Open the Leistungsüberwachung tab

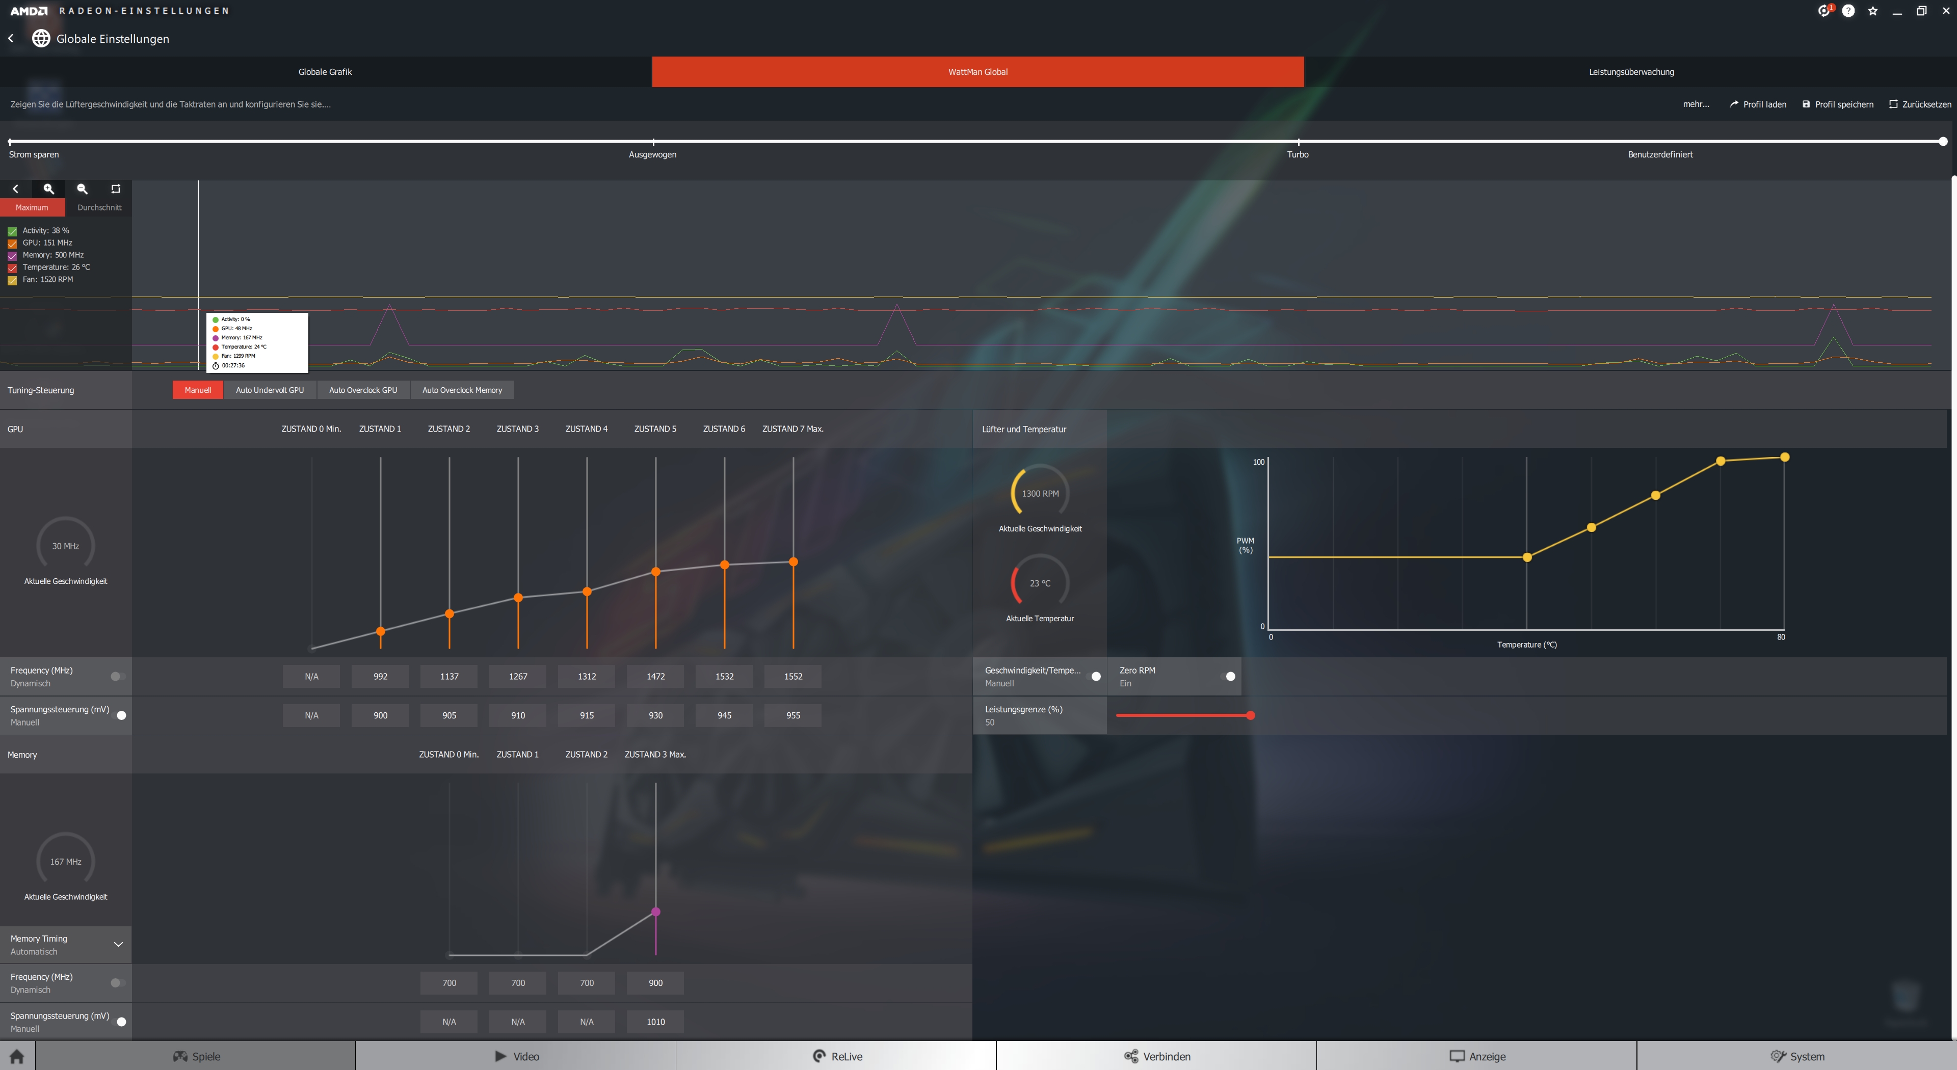(x=1630, y=71)
